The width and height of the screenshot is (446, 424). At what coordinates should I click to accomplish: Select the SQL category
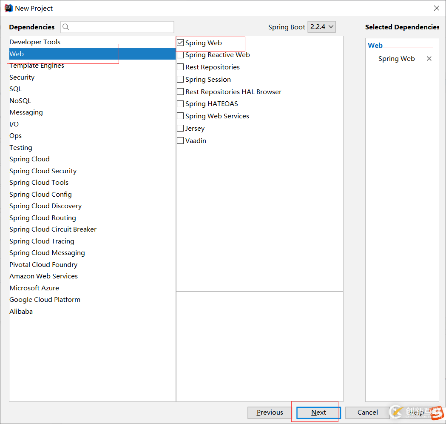pos(92,89)
